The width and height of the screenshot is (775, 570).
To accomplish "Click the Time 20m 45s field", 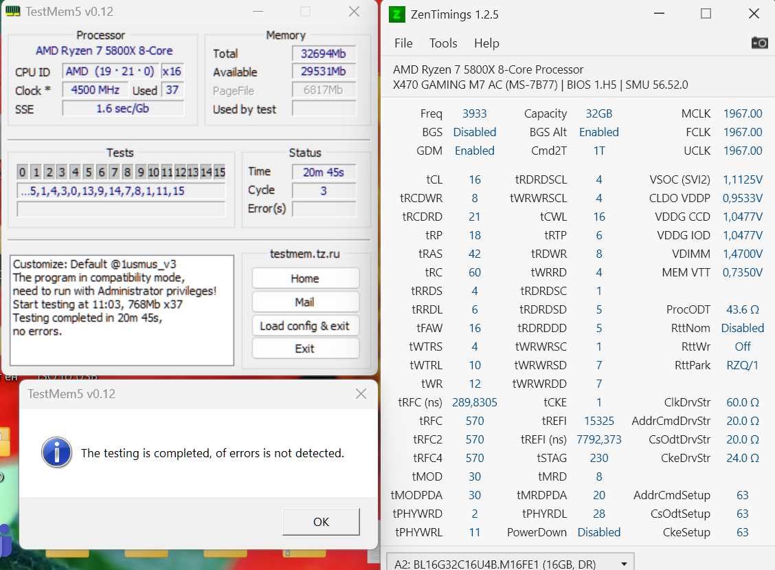I will coord(324,172).
